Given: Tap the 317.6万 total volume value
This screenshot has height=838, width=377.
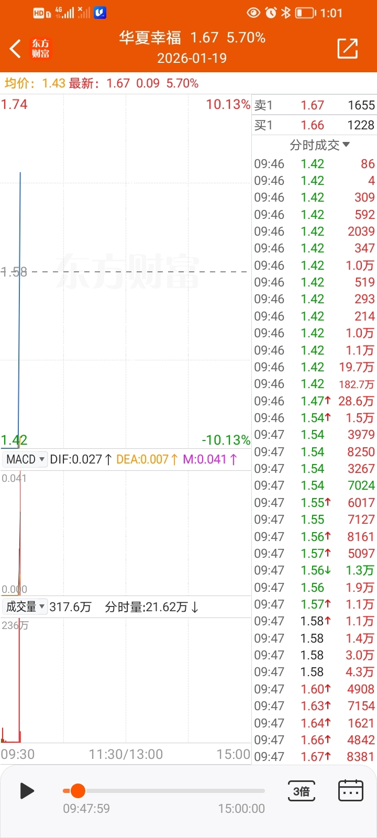Looking at the screenshot, I should 70,607.
